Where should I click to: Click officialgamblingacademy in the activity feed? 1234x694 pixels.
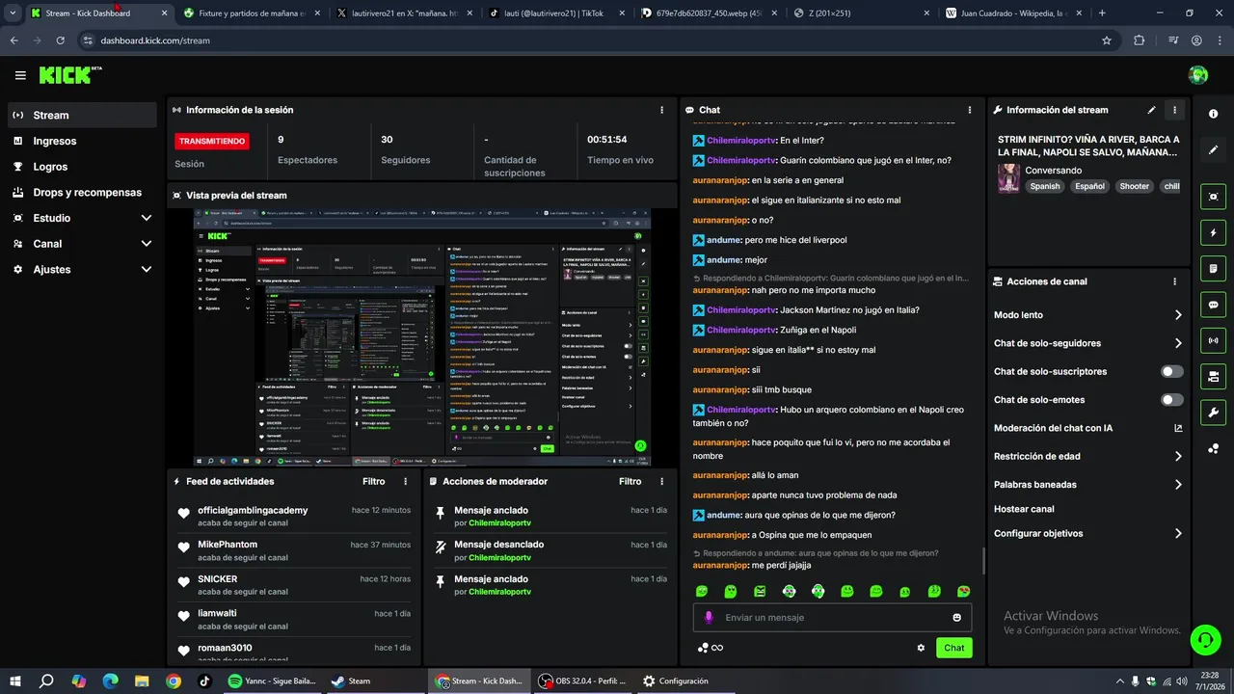tap(253, 510)
